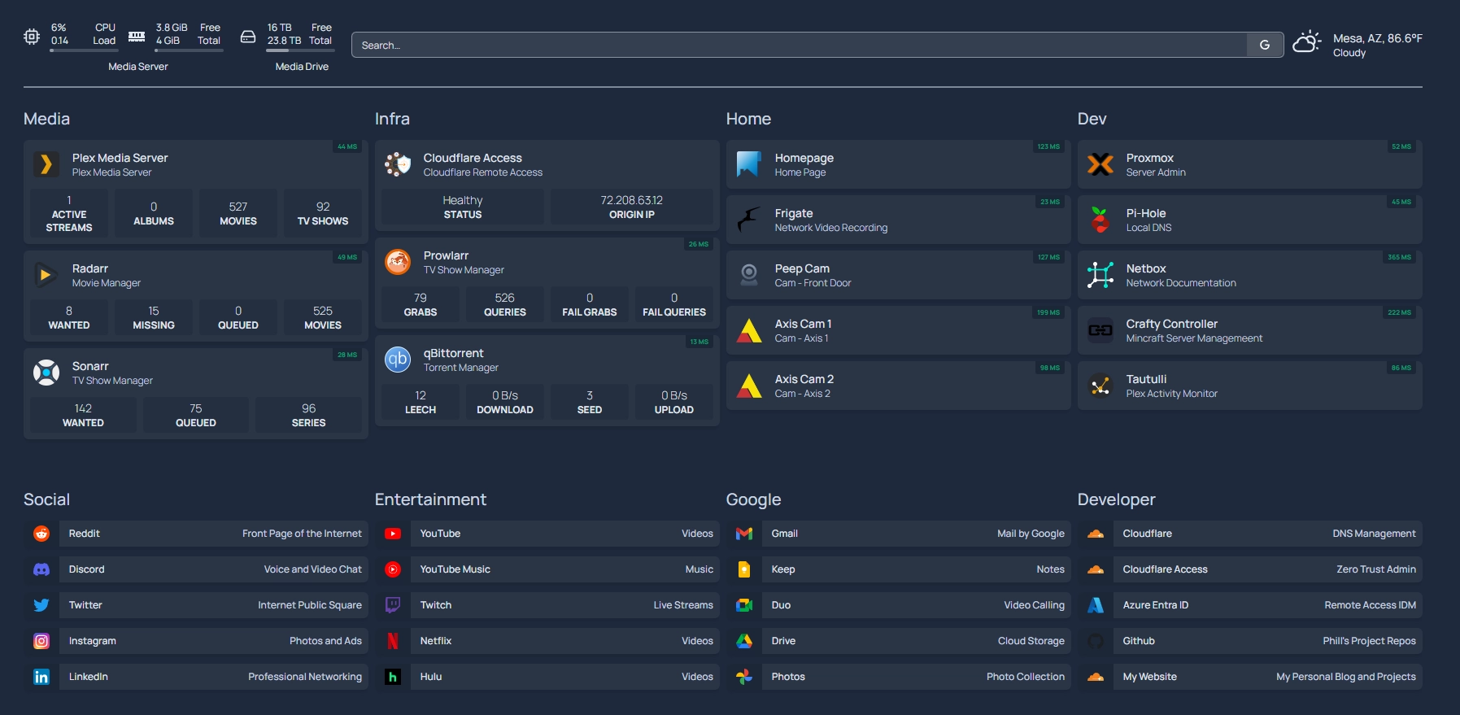
Task: Click the LinkedIn bookmark icon
Action: 41,677
